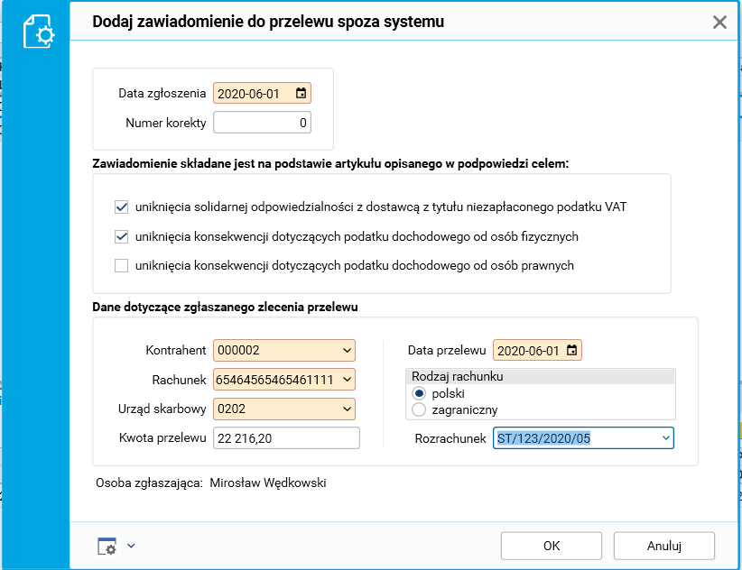Click the window settings icon at bottom left

click(x=107, y=546)
